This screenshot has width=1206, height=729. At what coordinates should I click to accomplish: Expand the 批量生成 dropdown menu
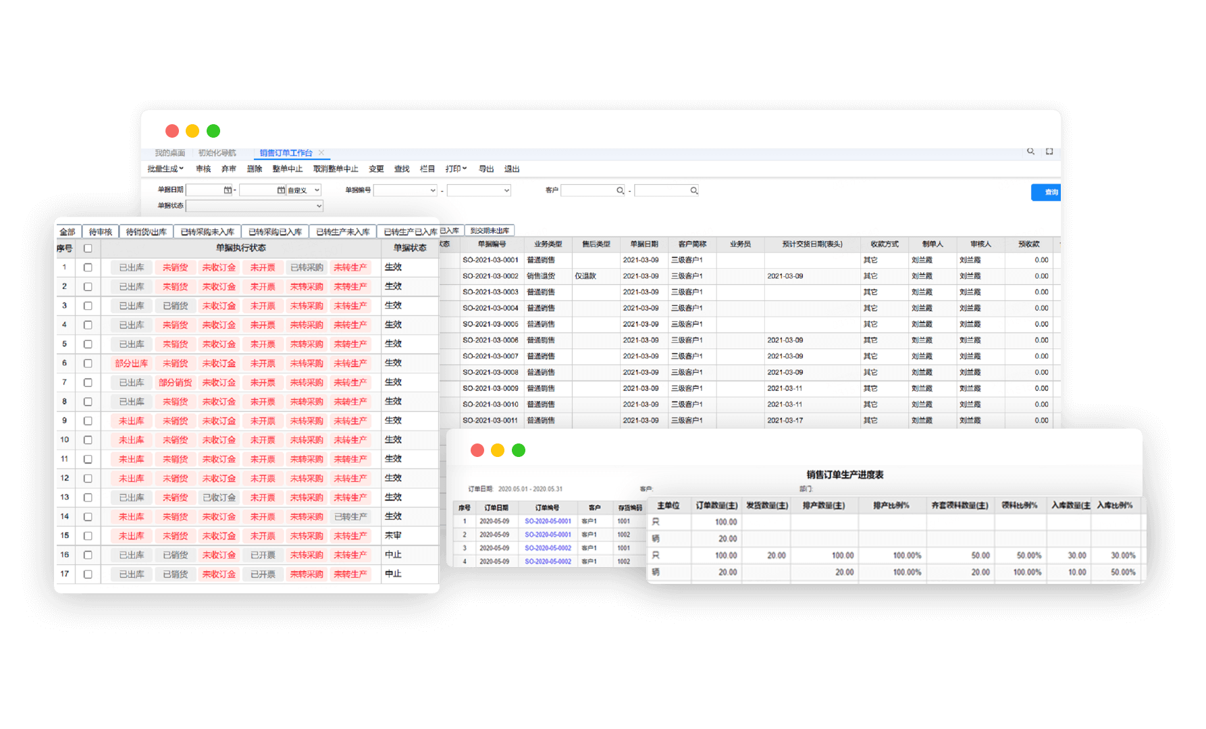165,169
